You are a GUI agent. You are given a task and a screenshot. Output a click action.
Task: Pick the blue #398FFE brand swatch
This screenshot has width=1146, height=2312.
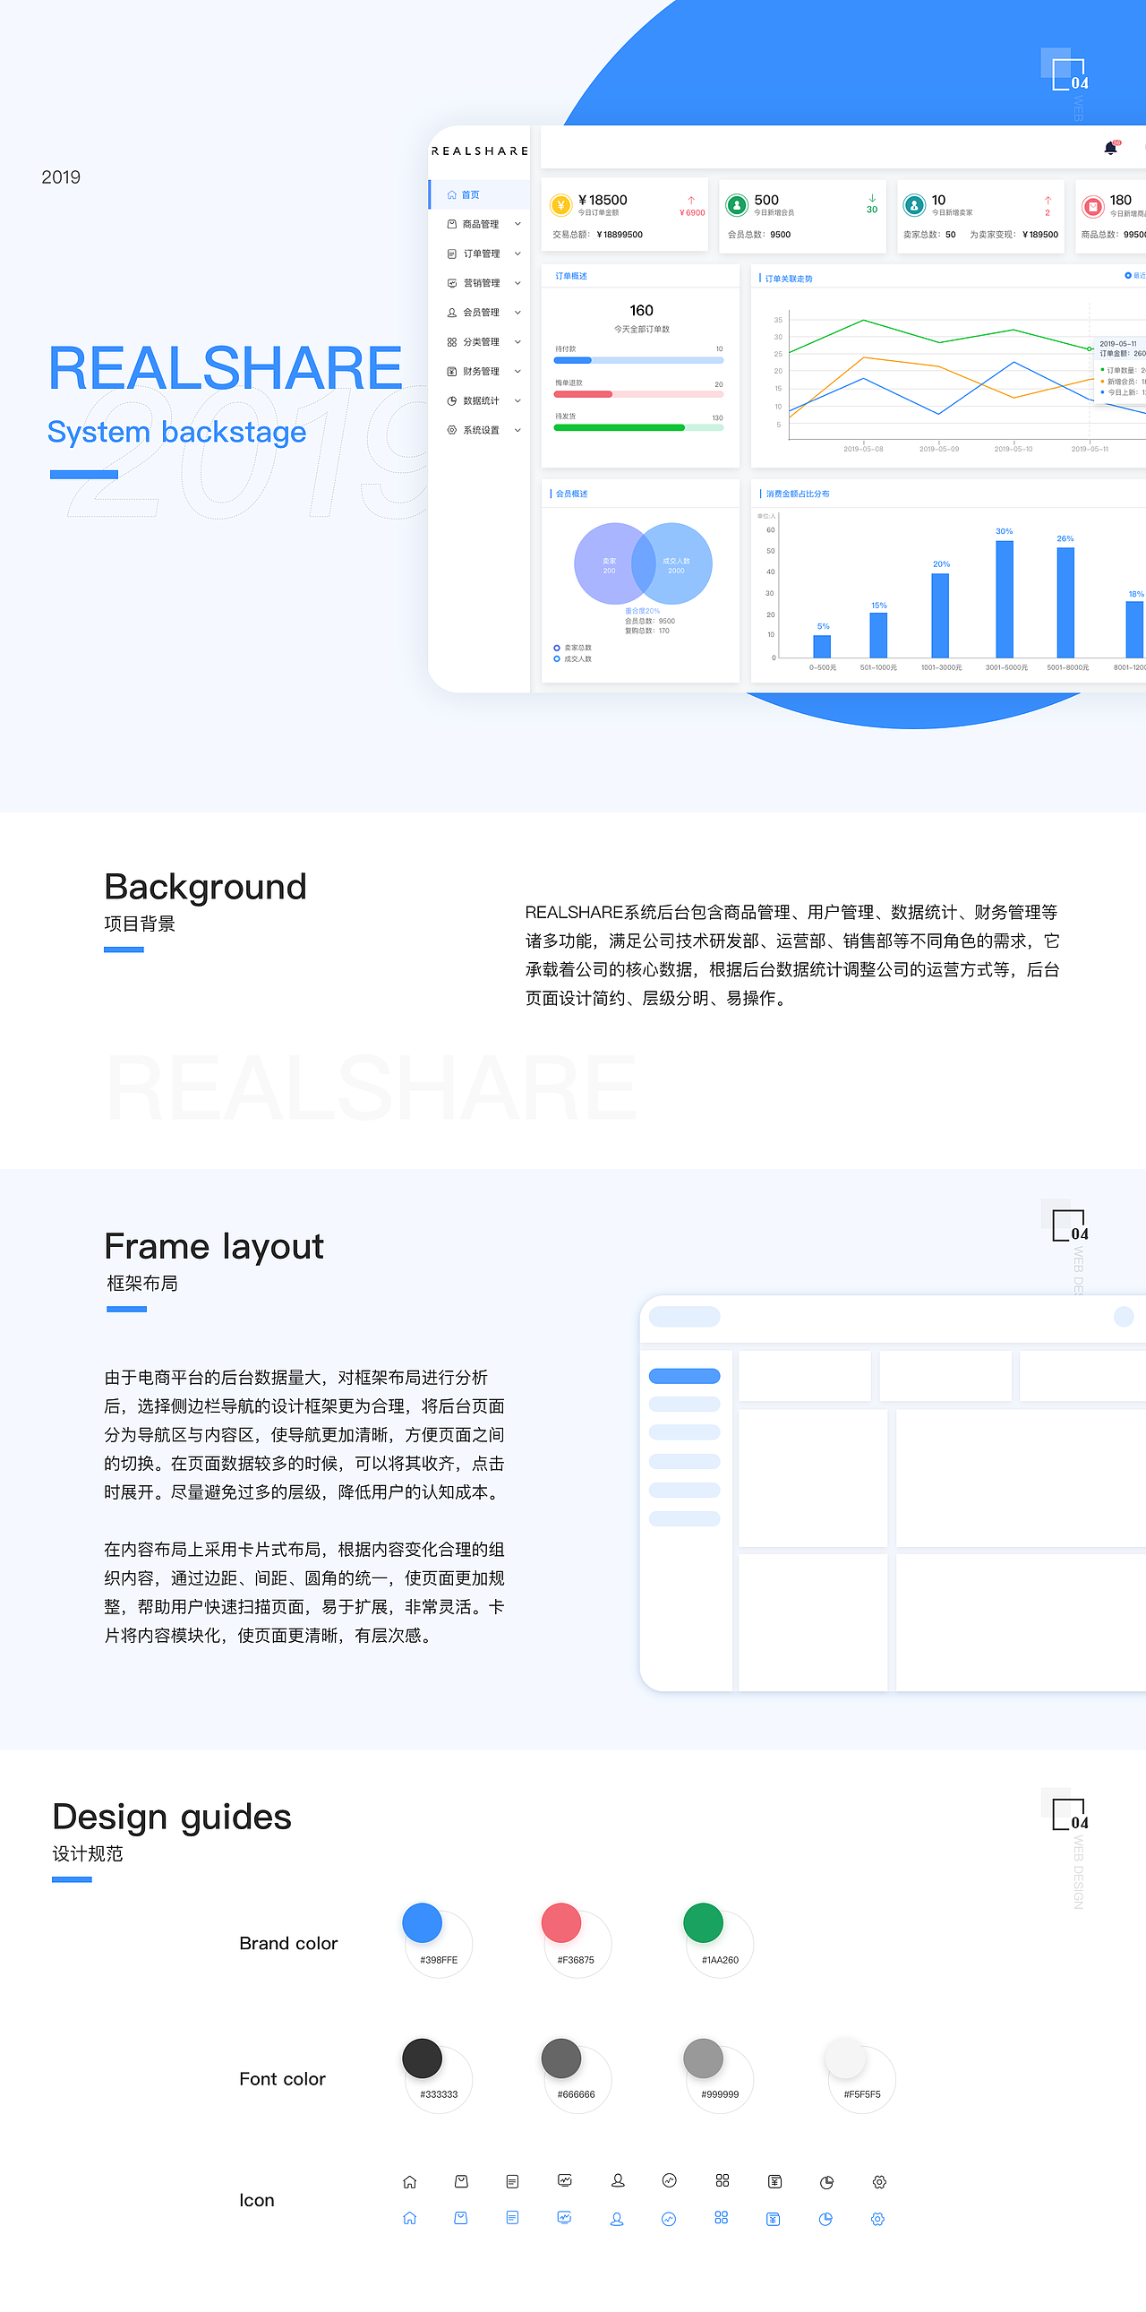click(423, 1922)
